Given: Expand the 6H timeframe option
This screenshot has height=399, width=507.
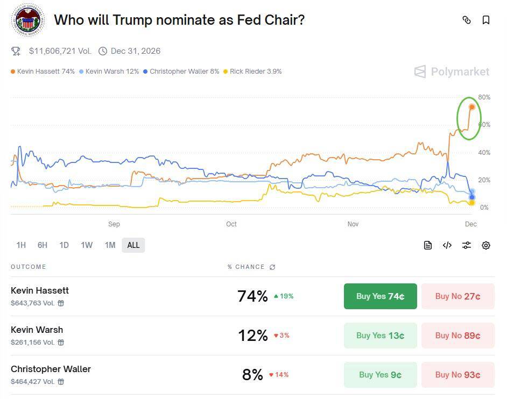Looking at the screenshot, I should (x=42, y=245).
